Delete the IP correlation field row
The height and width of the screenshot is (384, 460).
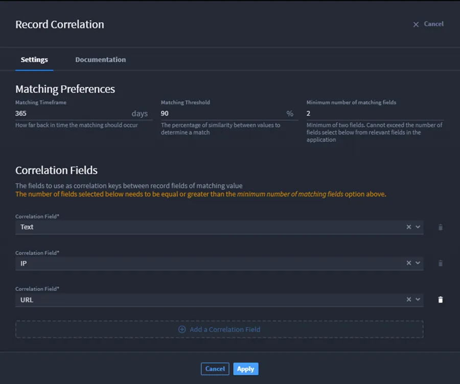point(441,263)
